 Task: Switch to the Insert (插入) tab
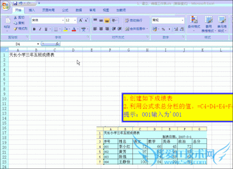pyautogui.click(x=32, y=10)
